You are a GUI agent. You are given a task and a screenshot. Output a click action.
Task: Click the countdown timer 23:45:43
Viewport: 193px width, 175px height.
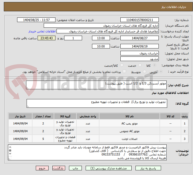tap(47, 38)
